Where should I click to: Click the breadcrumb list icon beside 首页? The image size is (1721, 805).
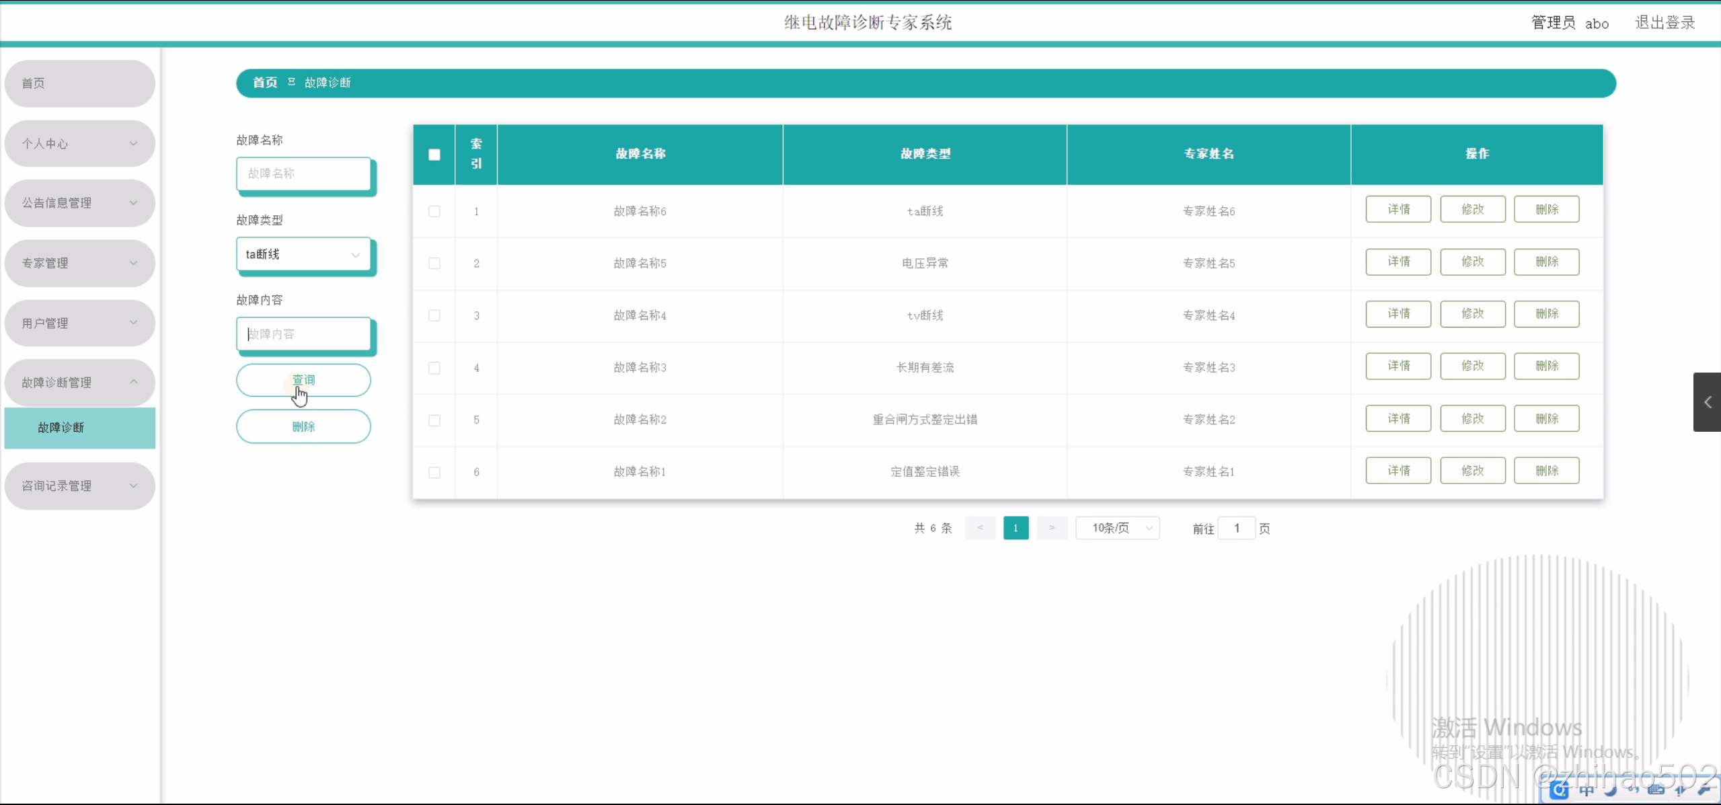pyautogui.click(x=291, y=82)
